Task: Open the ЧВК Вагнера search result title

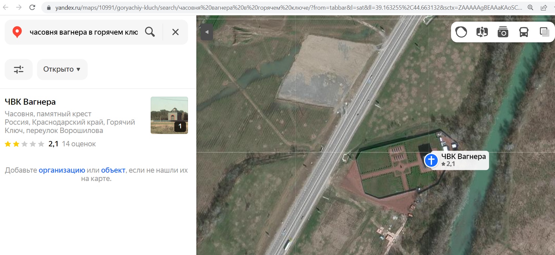Action: 30,102
